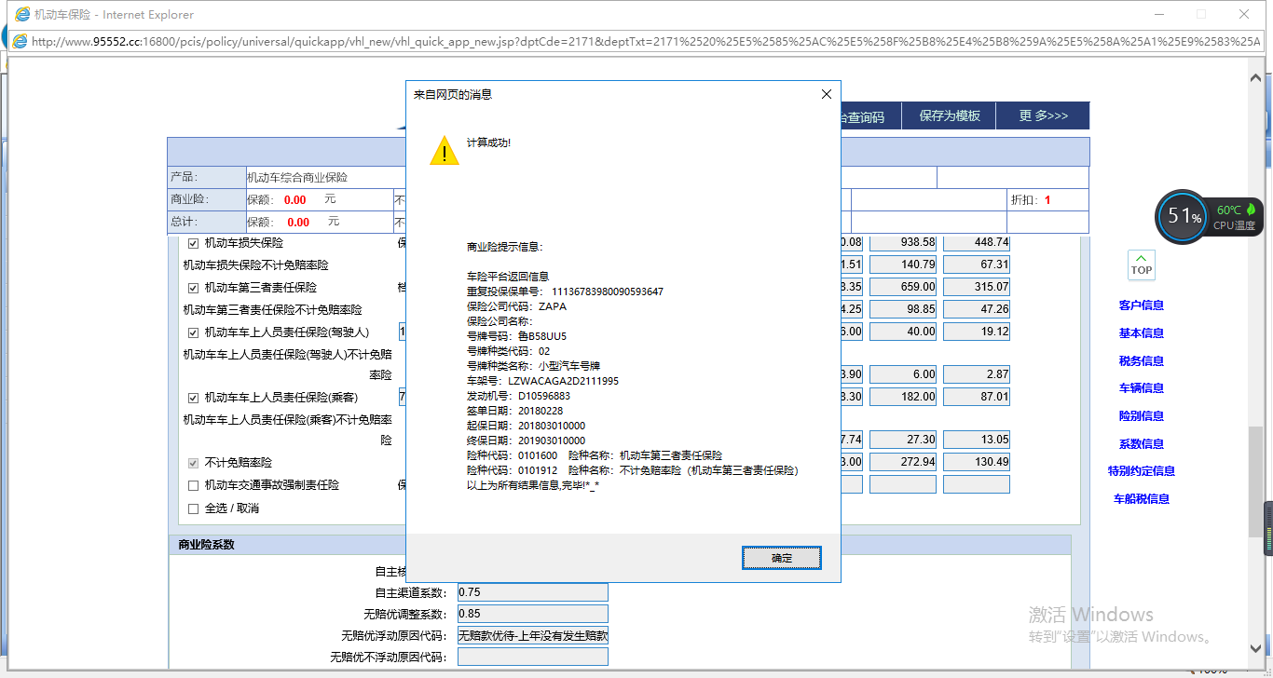Select the 险别信息 side link

(1142, 416)
